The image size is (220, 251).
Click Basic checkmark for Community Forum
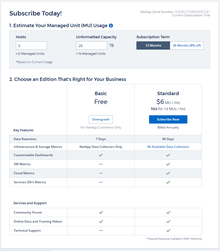click(101, 212)
